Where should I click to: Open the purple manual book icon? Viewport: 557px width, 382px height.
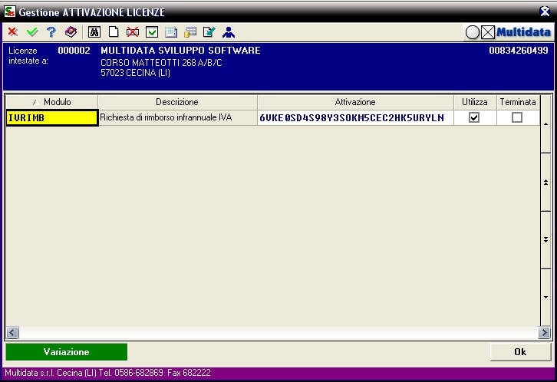(71, 32)
